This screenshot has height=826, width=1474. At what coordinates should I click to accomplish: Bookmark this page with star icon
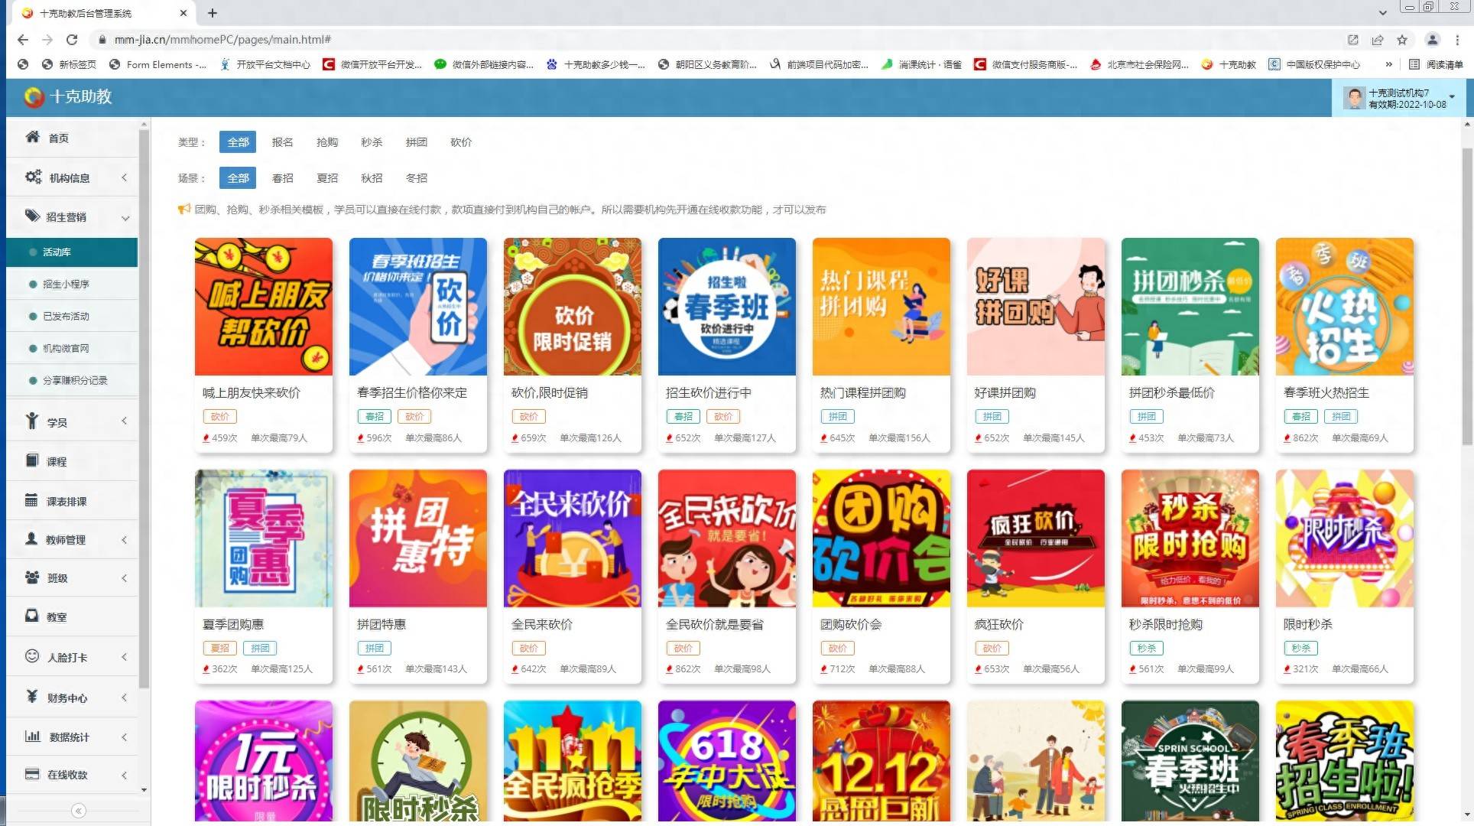click(1402, 40)
